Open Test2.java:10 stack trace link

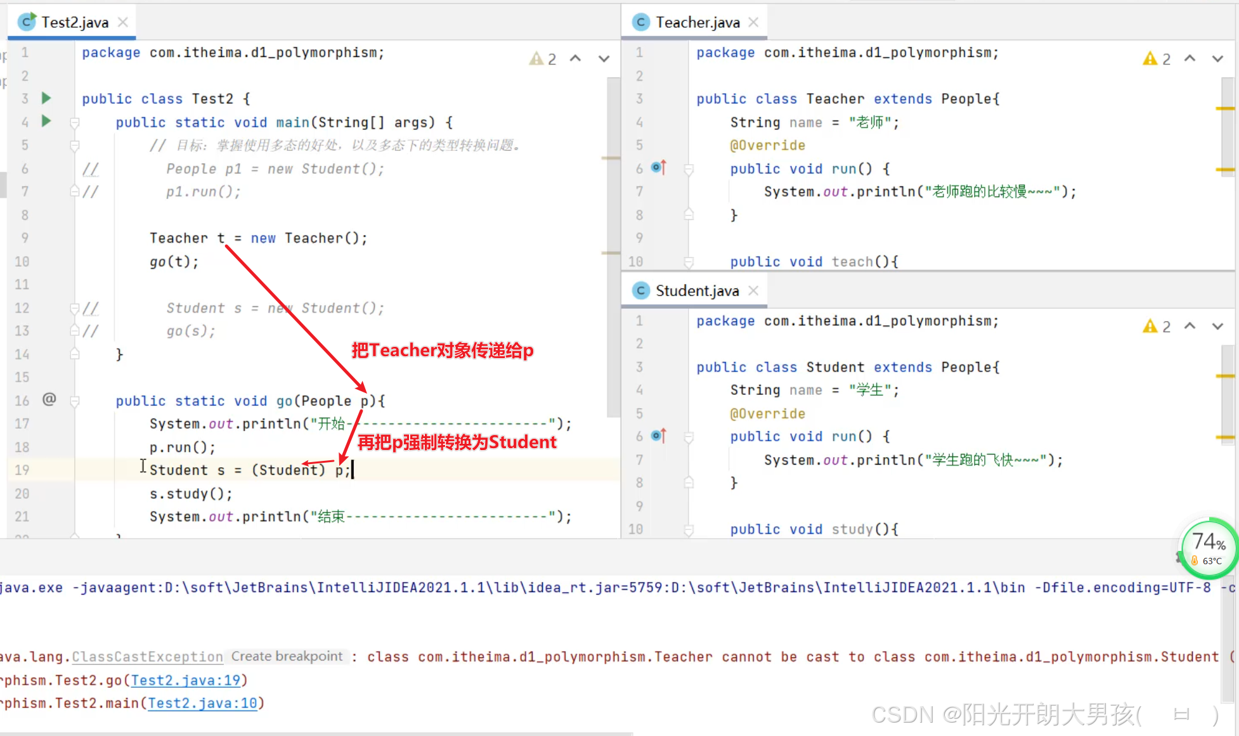pos(202,703)
